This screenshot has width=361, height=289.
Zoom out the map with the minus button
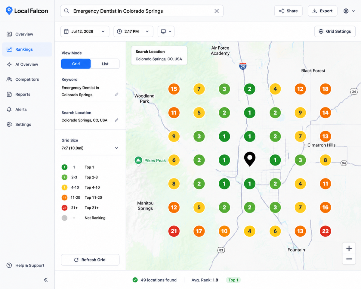(349, 259)
